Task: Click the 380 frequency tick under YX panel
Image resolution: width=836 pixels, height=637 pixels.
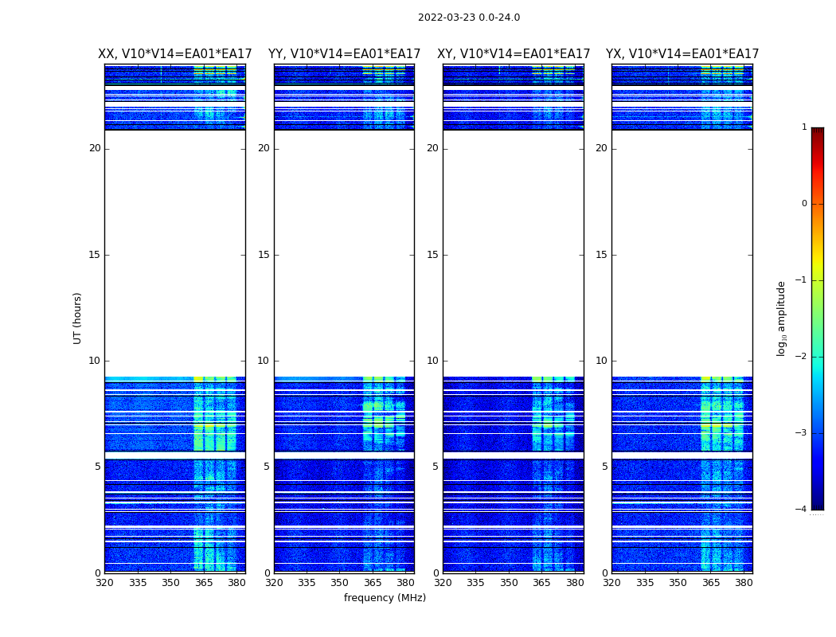Action: coord(743,583)
